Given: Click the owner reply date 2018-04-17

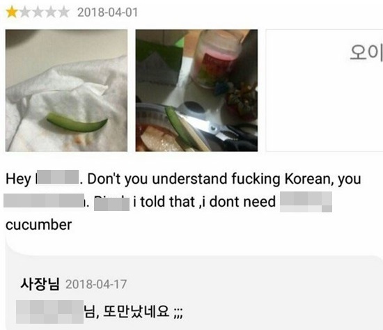Looking at the screenshot, I should (96, 284).
